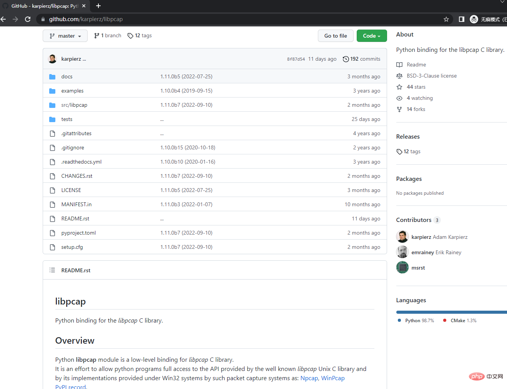Image resolution: width=507 pixels, height=389 pixels.
Task: Click the setup.cfg file icon
Action: (x=53, y=247)
